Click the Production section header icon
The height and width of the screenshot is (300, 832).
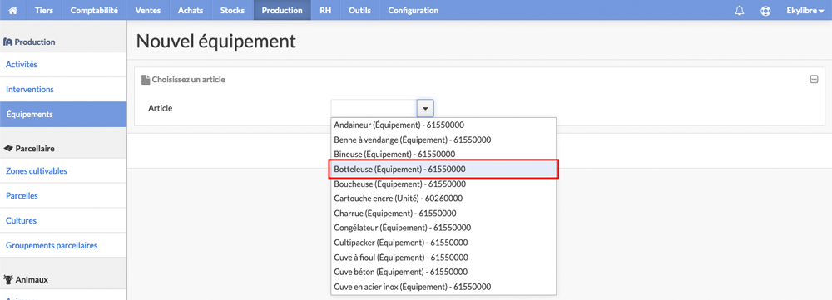(x=8, y=42)
